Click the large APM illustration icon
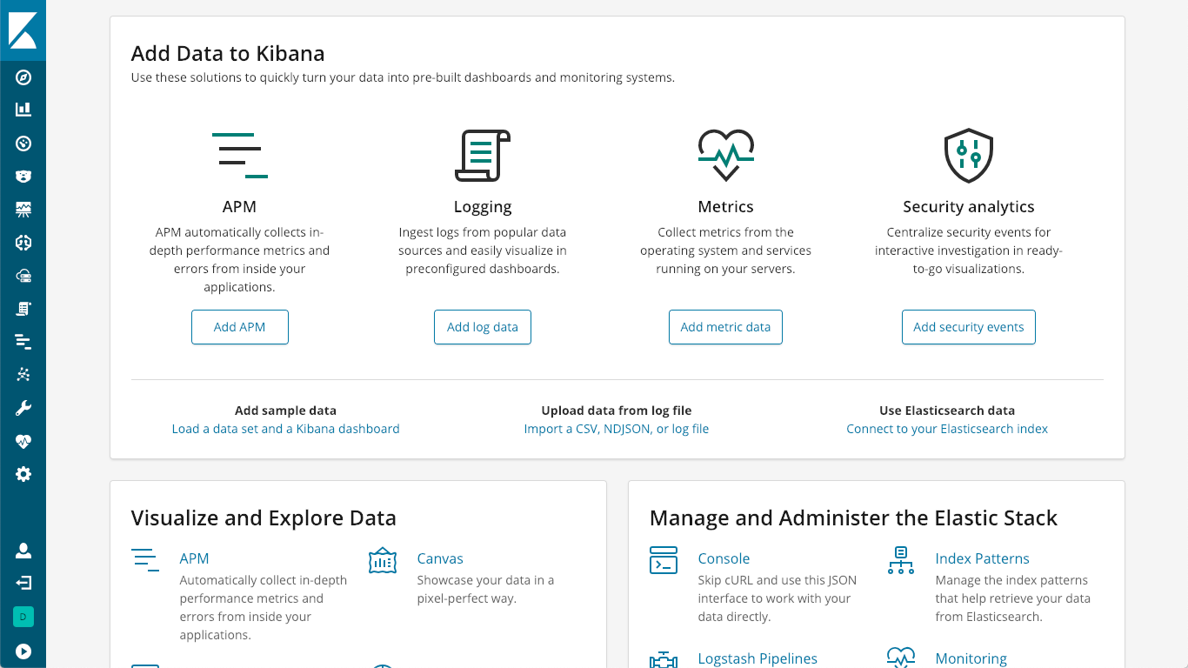Screen dimensions: 1188x668 (x=240, y=156)
